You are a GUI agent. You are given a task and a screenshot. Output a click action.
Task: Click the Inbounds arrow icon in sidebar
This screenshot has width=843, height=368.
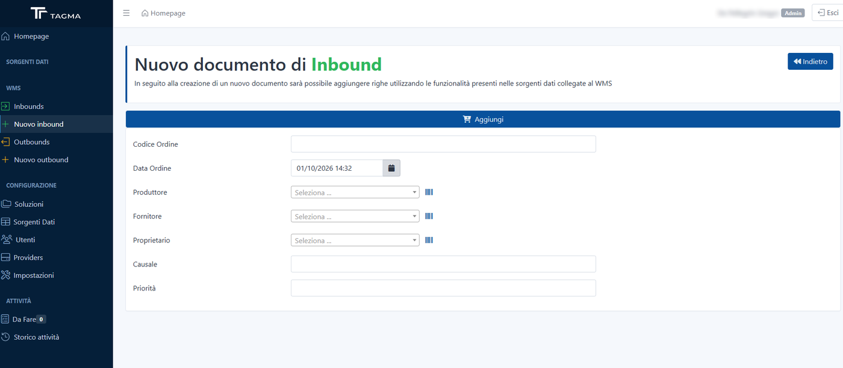pos(5,106)
